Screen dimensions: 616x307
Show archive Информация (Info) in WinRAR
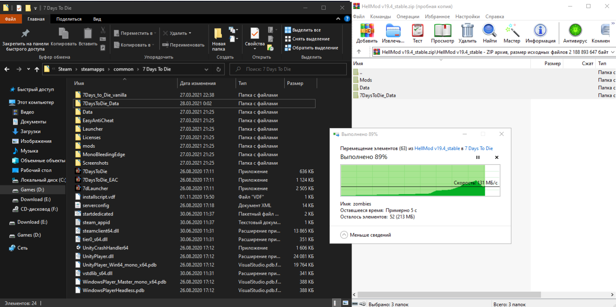coord(540,31)
